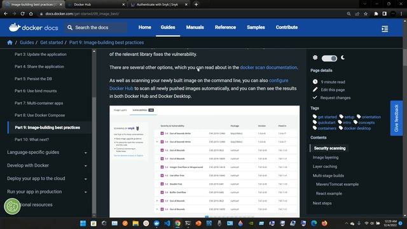Switch to Authenticate with Snyk tab
Screen dimensions: 407x229
(x=159, y=4)
